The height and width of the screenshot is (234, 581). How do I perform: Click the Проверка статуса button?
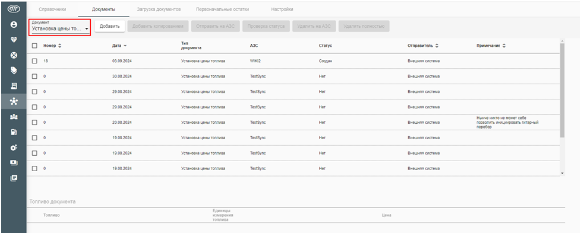266,26
